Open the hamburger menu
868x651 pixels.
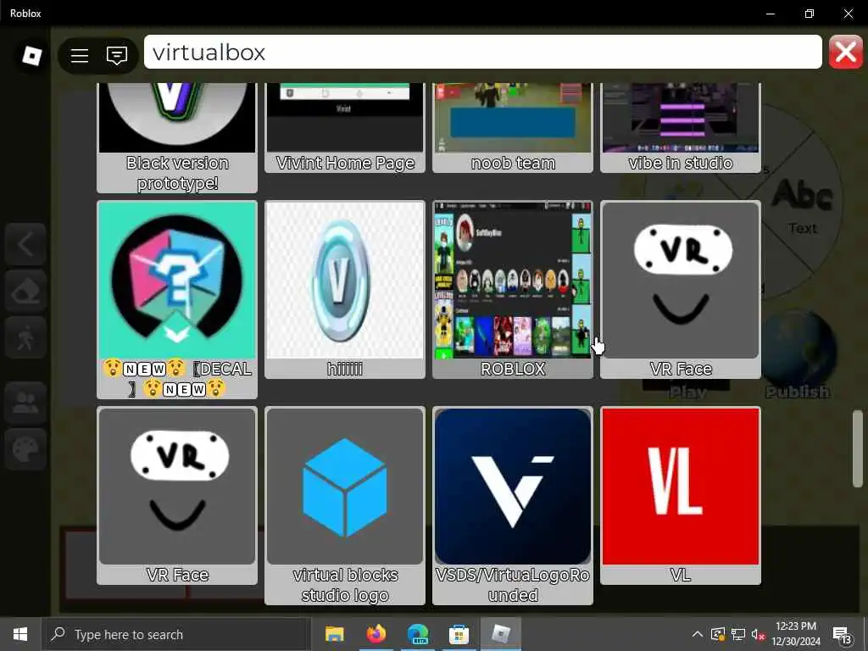click(80, 55)
